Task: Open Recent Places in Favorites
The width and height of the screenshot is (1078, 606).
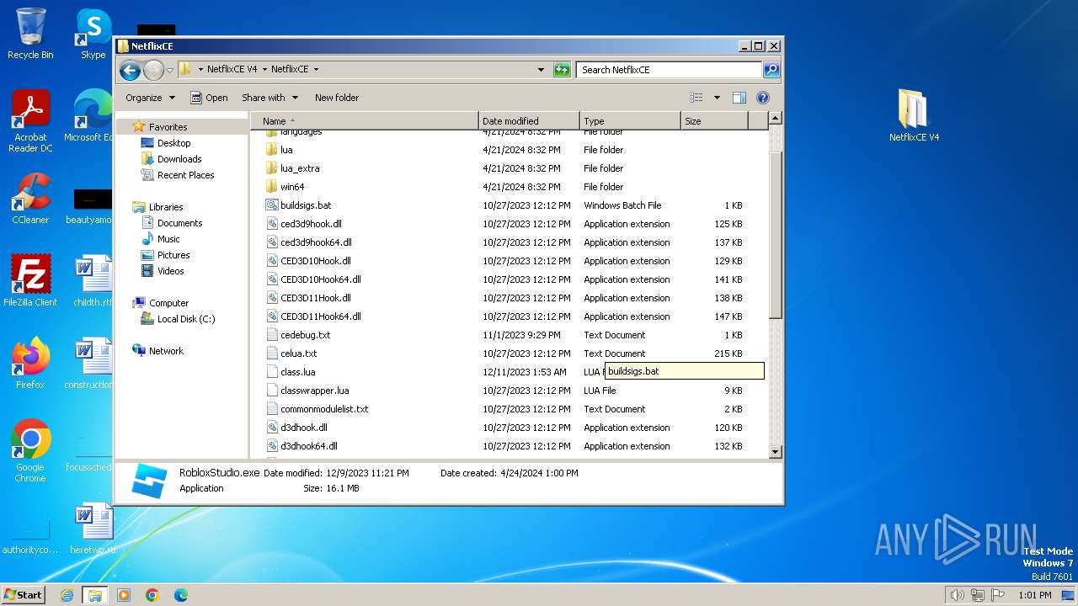Action: click(x=185, y=175)
